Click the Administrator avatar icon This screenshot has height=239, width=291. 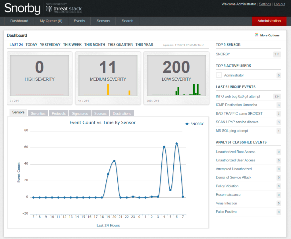click(x=219, y=75)
